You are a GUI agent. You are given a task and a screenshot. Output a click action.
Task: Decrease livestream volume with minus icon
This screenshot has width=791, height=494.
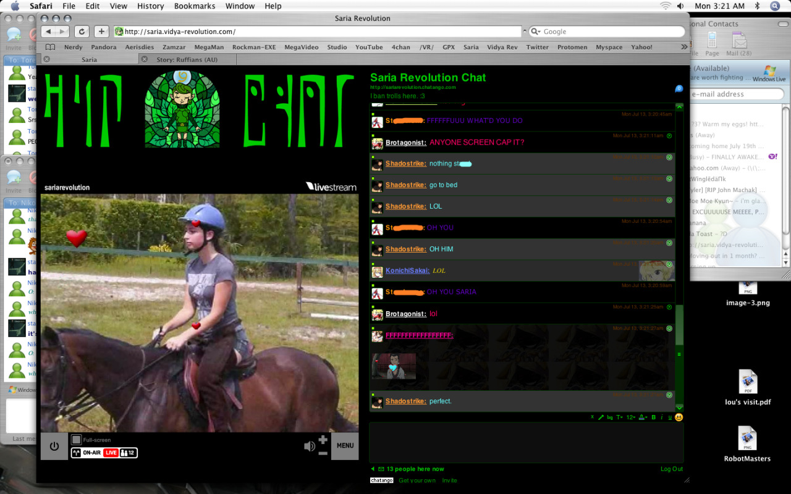(323, 453)
